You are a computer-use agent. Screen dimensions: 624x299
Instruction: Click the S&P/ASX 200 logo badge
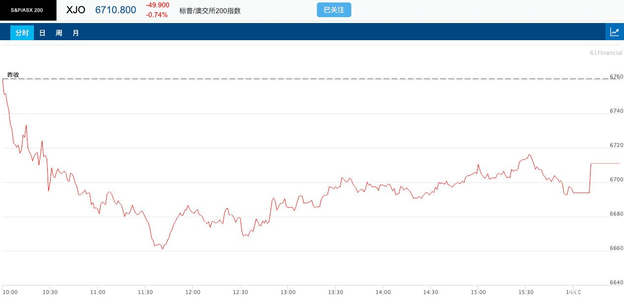pos(28,10)
